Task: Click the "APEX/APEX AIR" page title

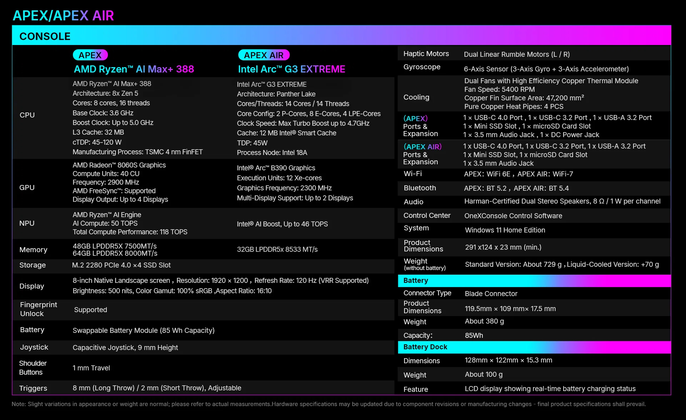Action: point(63,16)
